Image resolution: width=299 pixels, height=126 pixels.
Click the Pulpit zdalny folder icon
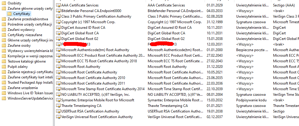4,67
